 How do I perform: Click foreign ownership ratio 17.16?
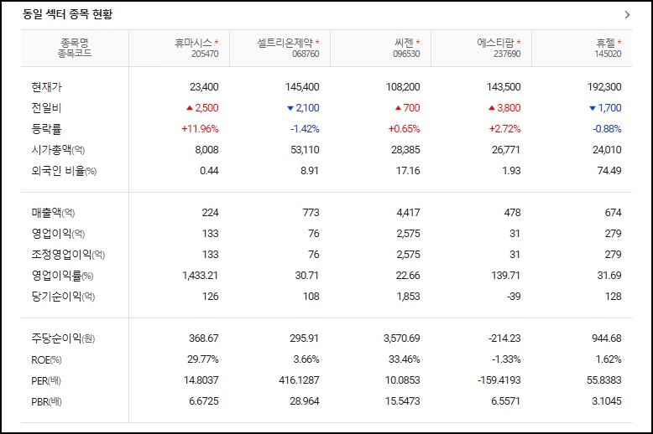(408, 171)
